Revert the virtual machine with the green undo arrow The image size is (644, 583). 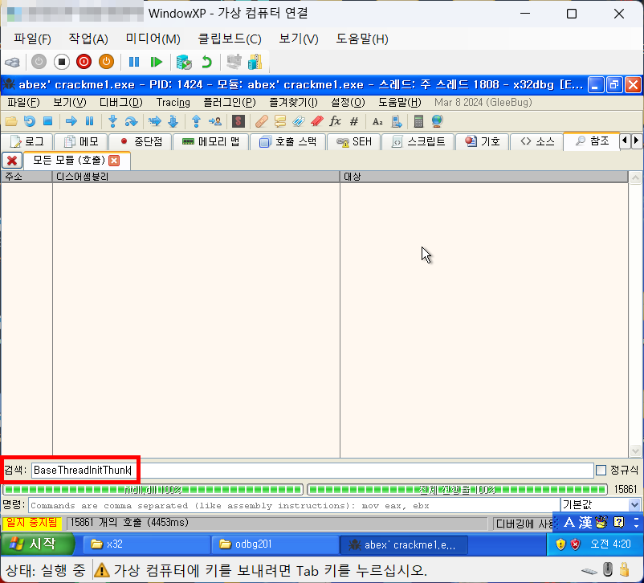pyautogui.click(x=206, y=62)
